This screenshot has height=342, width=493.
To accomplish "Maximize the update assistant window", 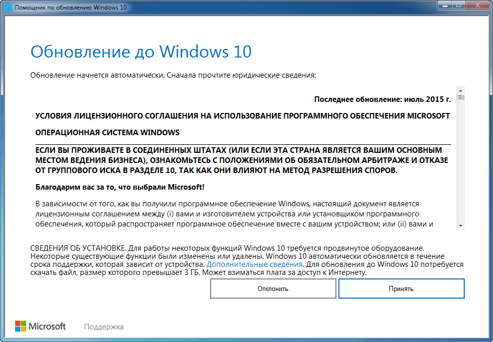I will click(459, 5).
